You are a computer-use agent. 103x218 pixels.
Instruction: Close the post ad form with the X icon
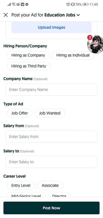[6, 15]
